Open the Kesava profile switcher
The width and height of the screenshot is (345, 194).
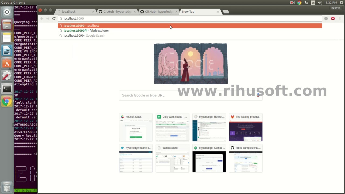click(336, 8)
